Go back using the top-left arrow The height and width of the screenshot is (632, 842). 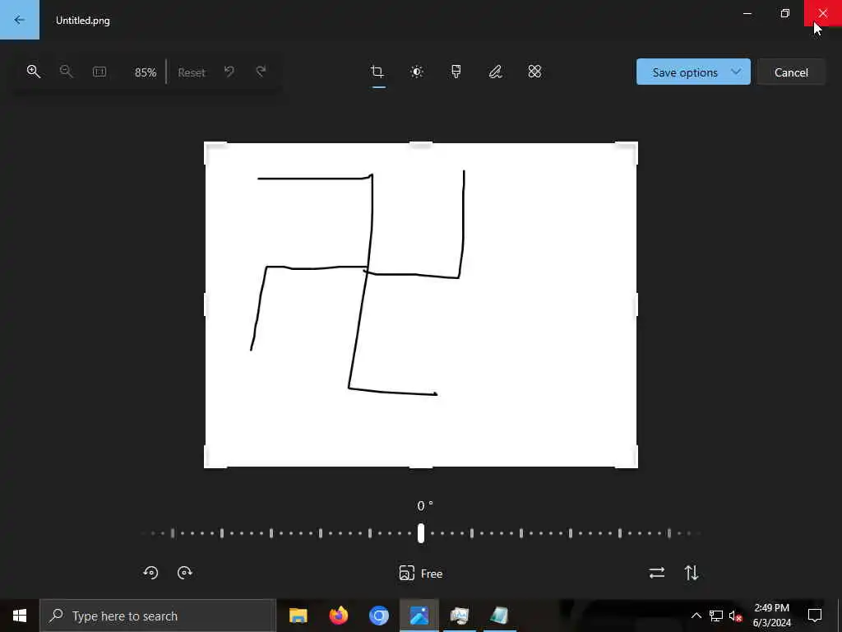[20, 20]
